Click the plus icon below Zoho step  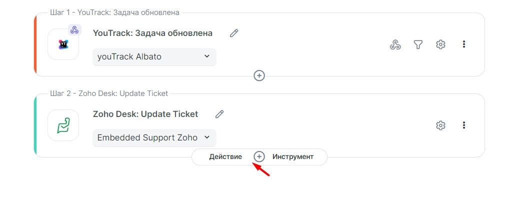tap(259, 156)
